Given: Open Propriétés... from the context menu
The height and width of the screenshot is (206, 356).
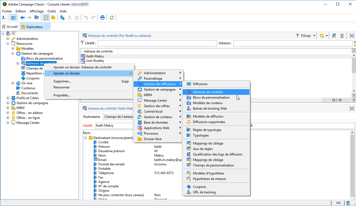Looking at the screenshot, I should click(x=89, y=95).
